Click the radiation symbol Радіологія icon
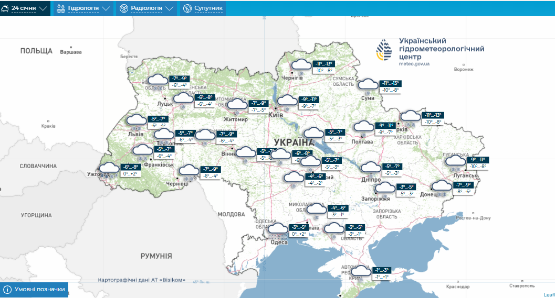Image resolution: width=555 pixels, height=298 pixels. pyautogui.click(x=123, y=8)
